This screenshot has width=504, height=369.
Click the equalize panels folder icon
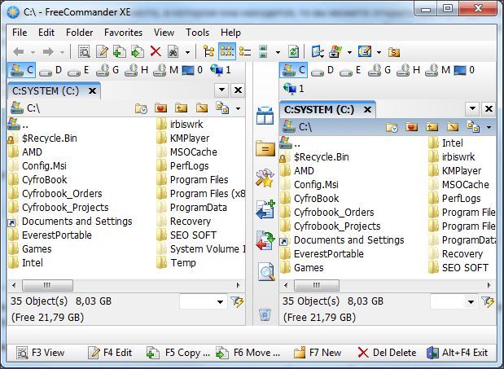265,148
